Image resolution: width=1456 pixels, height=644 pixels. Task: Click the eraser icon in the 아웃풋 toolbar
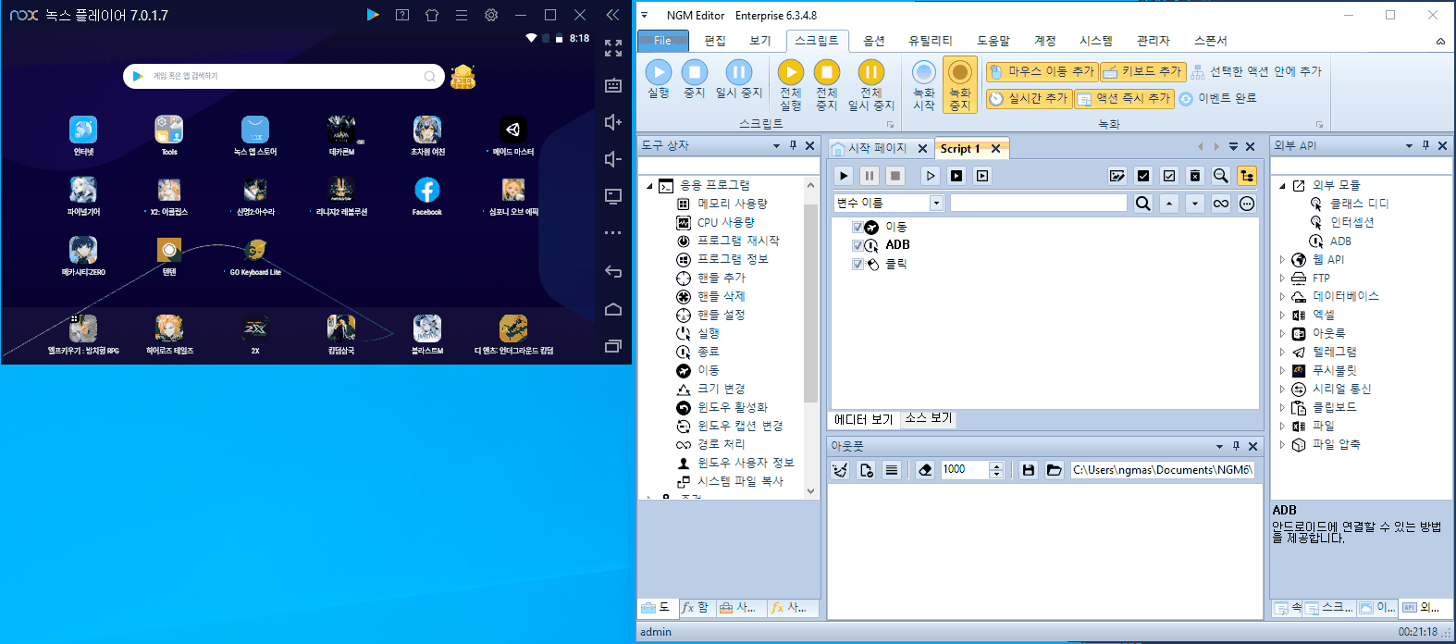coord(925,470)
